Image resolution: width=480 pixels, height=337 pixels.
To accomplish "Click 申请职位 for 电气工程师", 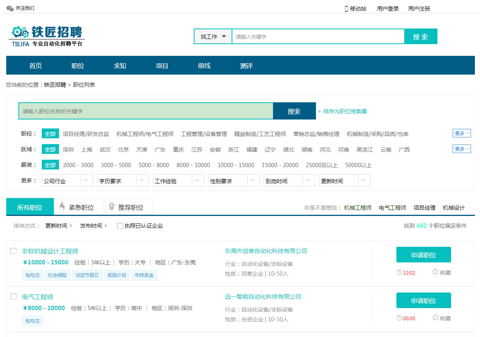I will pyautogui.click(x=423, y=300).
